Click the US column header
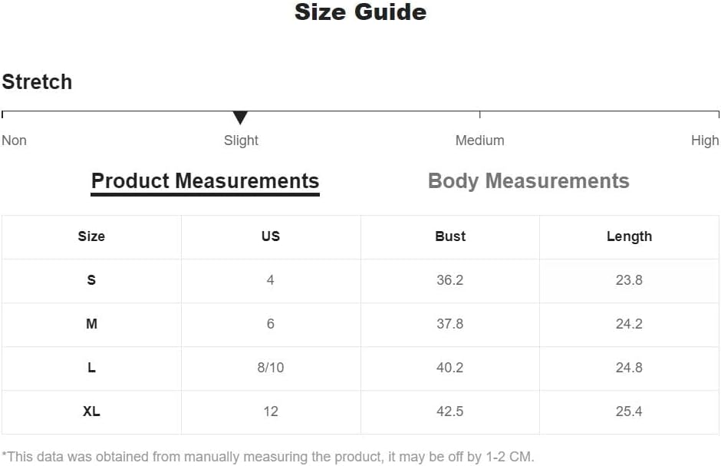 (x=271, y=236)
